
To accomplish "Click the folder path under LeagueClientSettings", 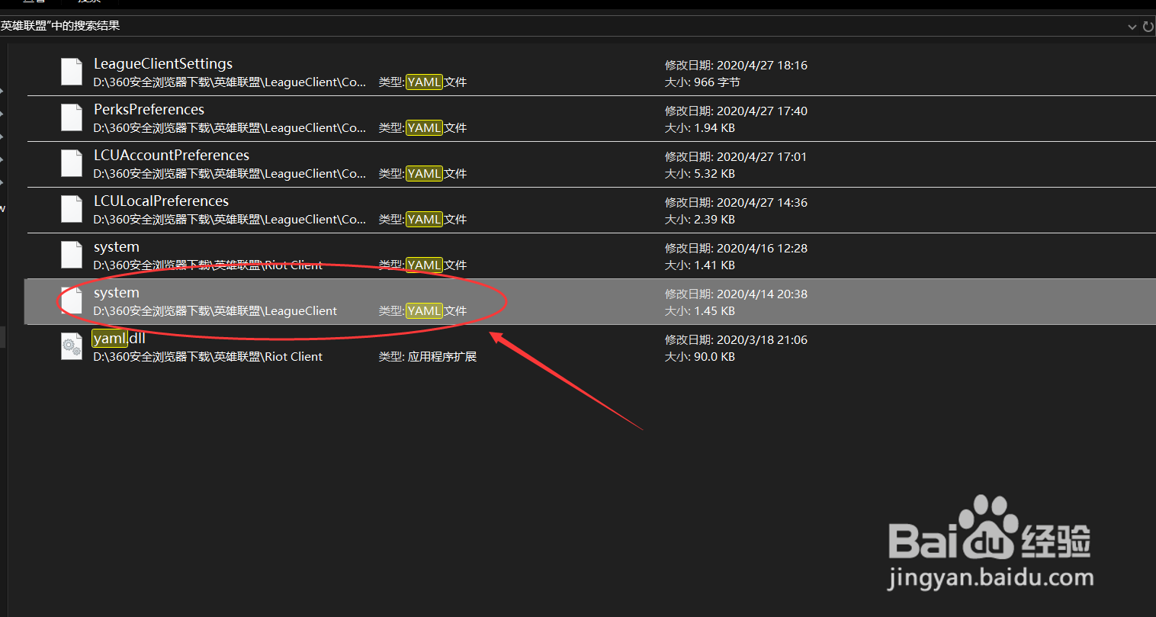I will (230, 82).
